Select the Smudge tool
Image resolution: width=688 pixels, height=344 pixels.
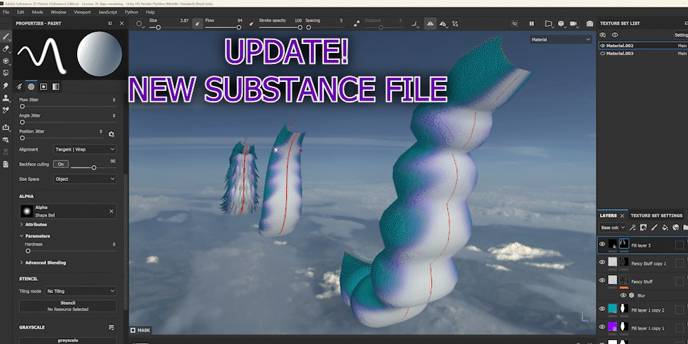pyautogui.click(x=6, y=86)
